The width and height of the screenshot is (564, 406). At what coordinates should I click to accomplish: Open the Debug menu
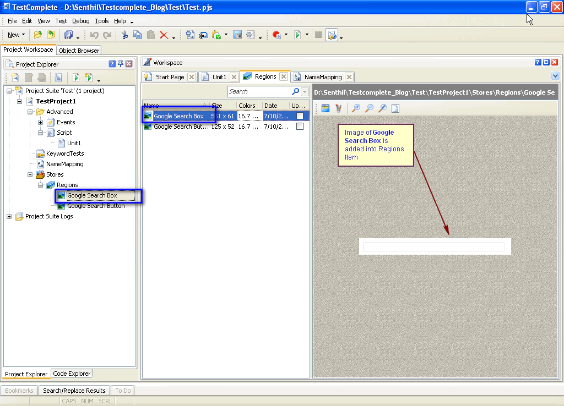[x=80, y=21]
